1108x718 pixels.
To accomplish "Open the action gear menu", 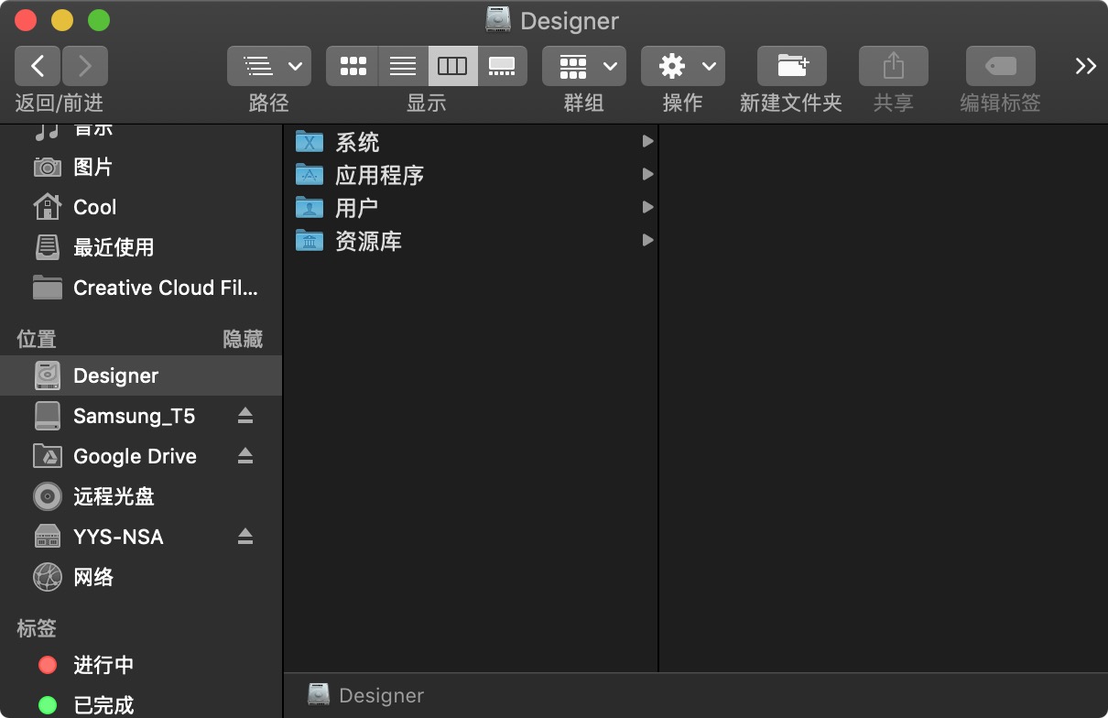I will 683,66.
